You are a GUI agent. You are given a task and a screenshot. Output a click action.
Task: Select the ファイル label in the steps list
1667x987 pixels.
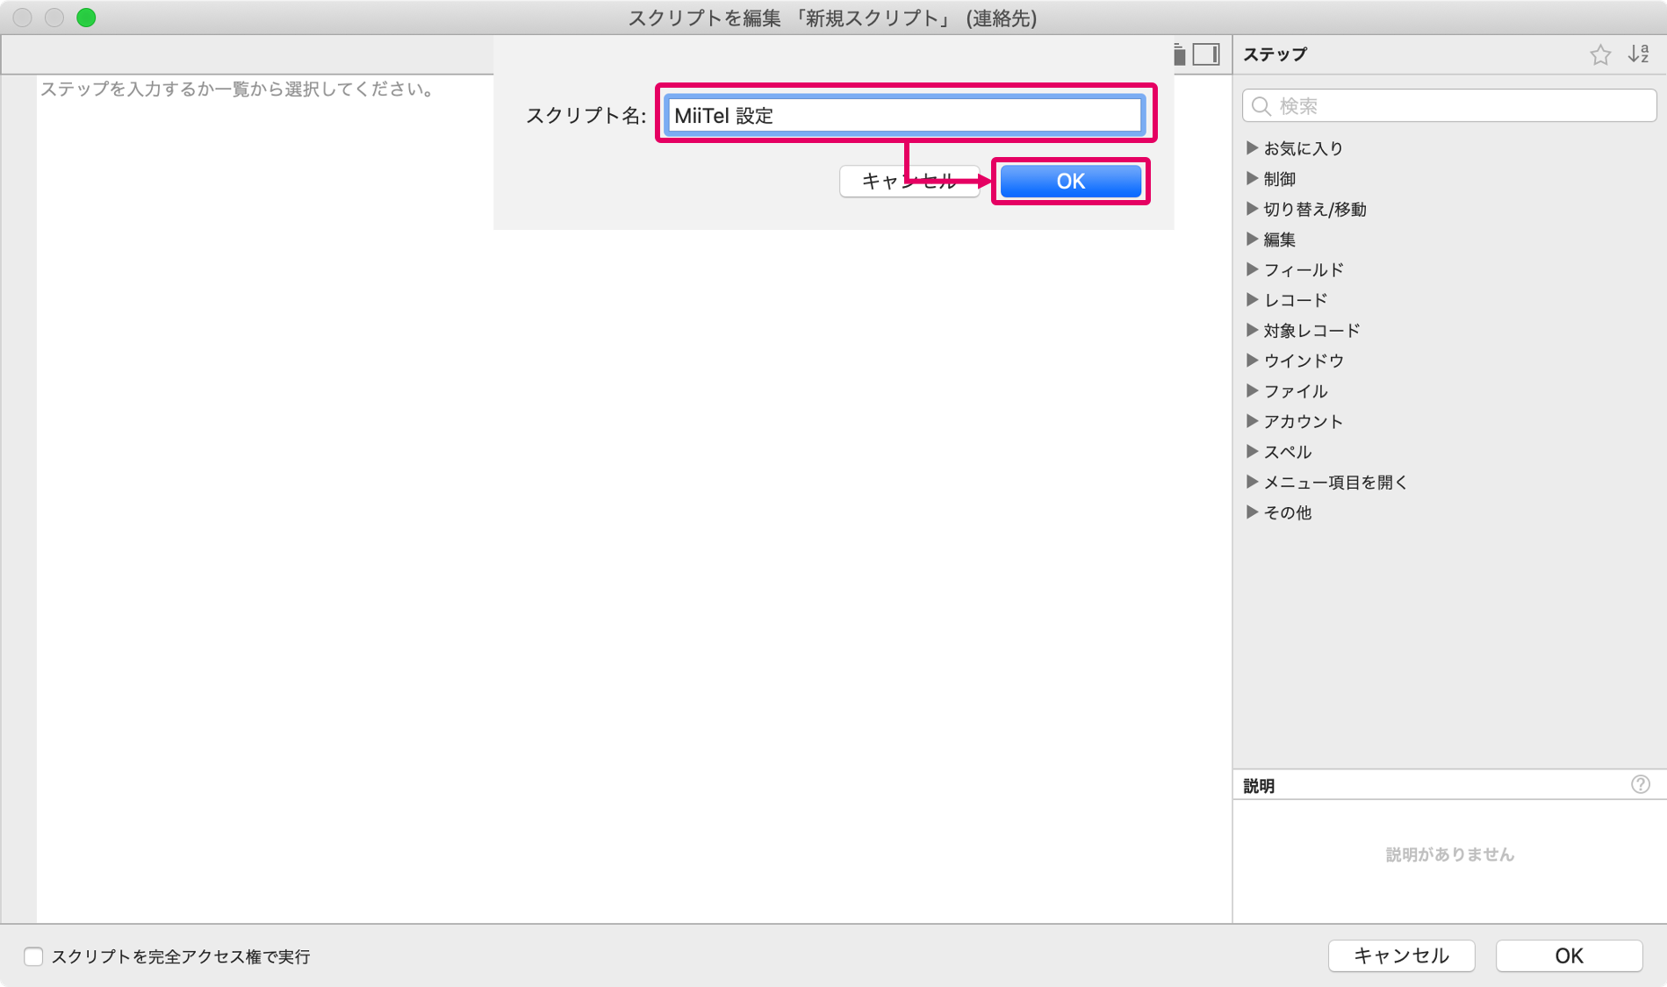(x=1296, y=390)
